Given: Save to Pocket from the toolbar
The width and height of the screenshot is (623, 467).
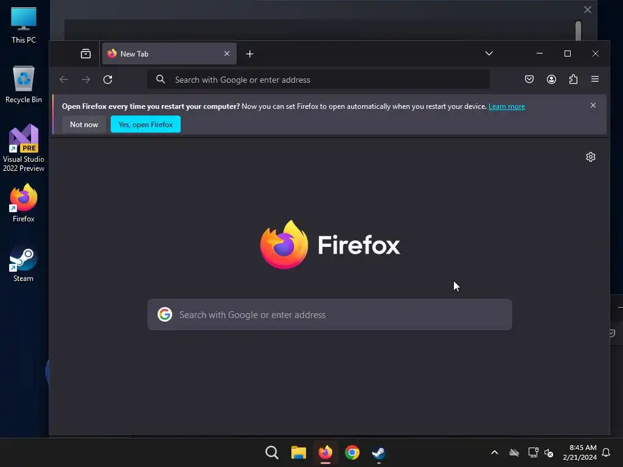Looking at the screenshot, I should point(529,79).
